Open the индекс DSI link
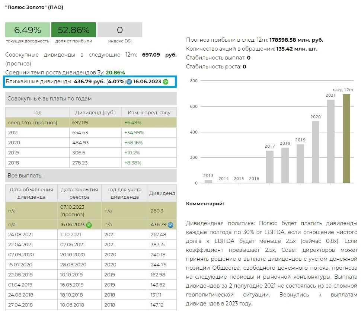 pyautogui.click(x=119, y=41)
